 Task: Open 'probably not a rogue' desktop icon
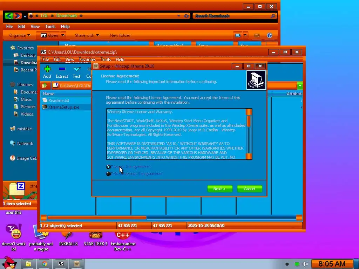point(41,238)
